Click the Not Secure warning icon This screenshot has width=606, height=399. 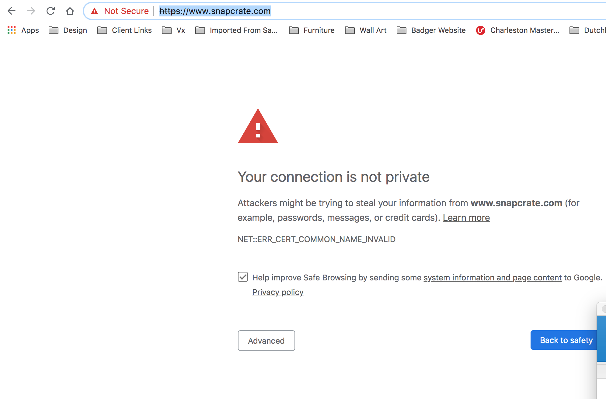coord(95,11)
